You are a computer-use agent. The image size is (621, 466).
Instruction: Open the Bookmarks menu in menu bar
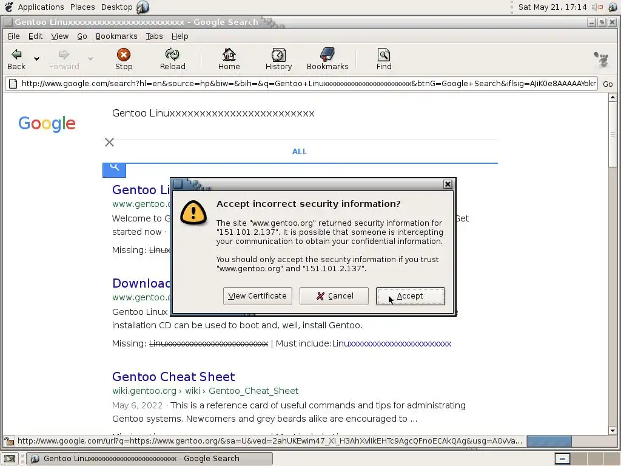116,36
